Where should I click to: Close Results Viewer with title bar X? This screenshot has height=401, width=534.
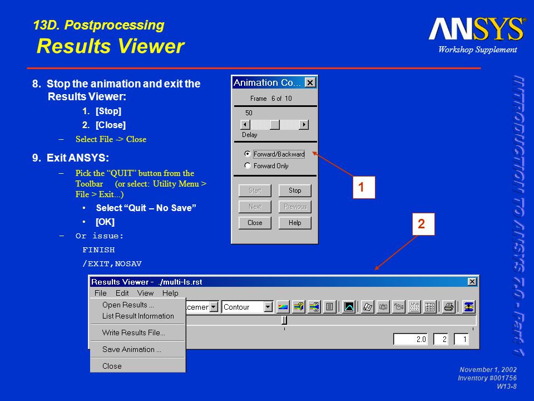click(x=472, y=282)
